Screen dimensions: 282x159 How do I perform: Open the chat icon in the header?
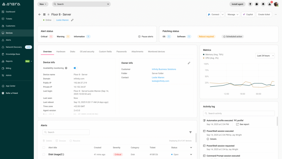pos(256,4)
